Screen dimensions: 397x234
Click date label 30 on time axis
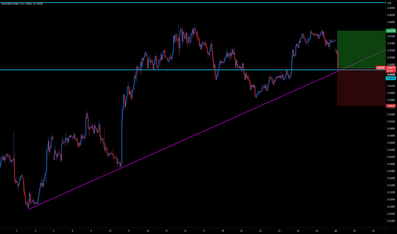[x=373, y=231]
